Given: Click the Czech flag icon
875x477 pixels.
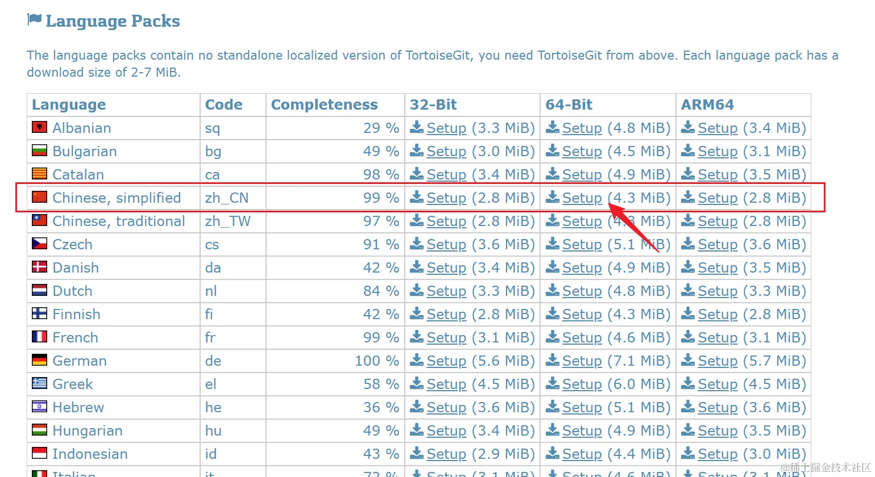Looking at the screenshot, I should point(39,243).
